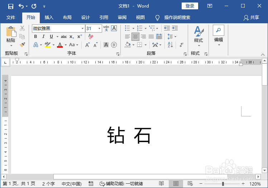Expand numbered list style dropdown
Screen dimensions: 268x188
click(x=145, y=28)
